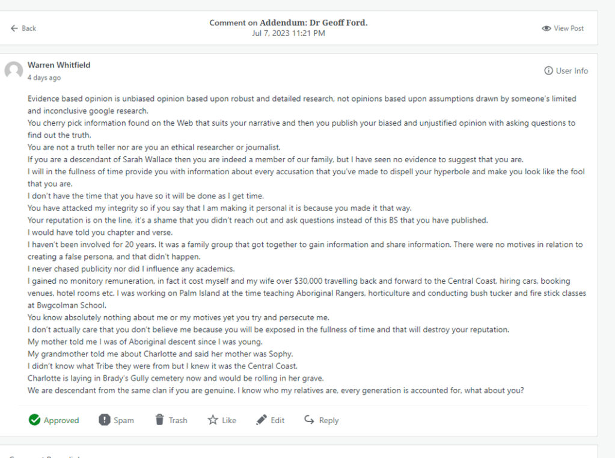This screenshot has height=458, width=615.
Task: Select the Back label text
Action: click(29, 28)
